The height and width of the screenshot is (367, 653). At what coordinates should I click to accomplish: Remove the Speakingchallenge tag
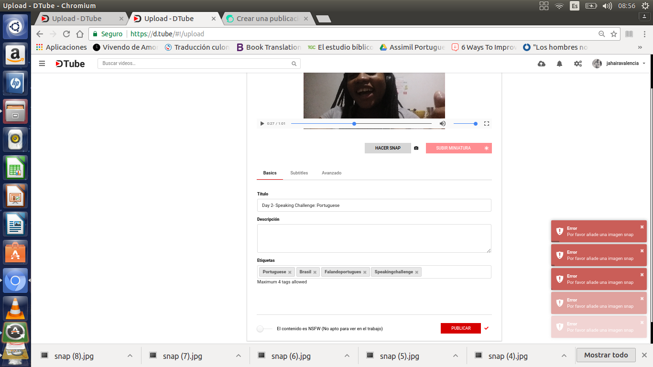point(417,272)
